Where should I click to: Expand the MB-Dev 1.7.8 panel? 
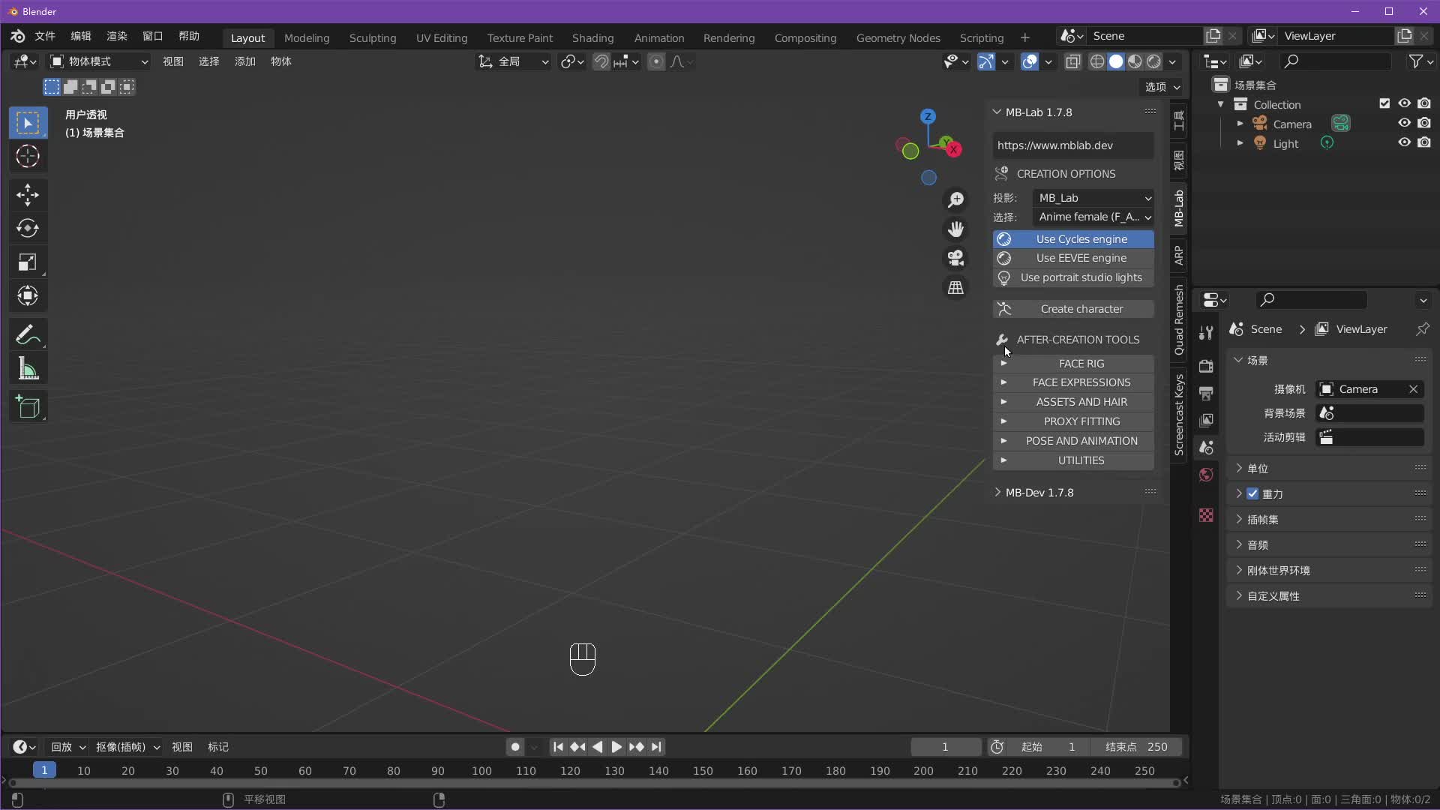point(1039,492)
